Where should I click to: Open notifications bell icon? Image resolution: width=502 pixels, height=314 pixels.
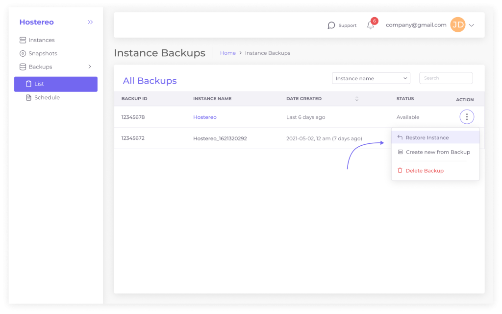[371, 25]
